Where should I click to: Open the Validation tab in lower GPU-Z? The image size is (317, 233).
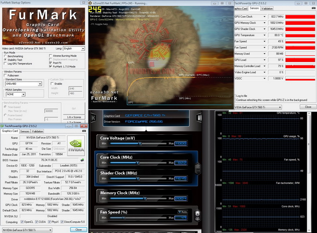pyautogui.click(x=37, y=131)
